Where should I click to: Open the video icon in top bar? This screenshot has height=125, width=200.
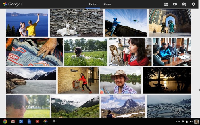click(175, 4)
